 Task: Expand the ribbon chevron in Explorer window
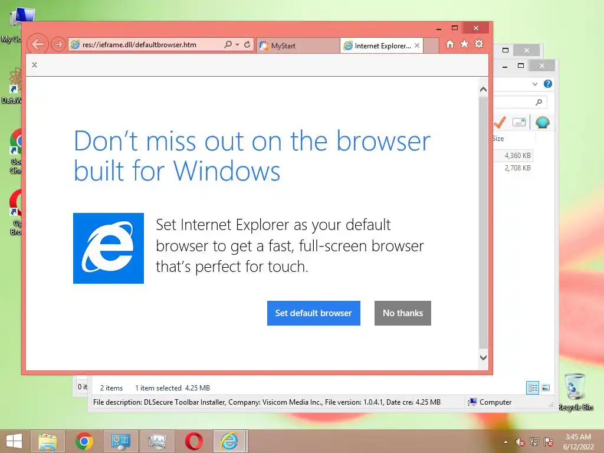pos(534,84)
